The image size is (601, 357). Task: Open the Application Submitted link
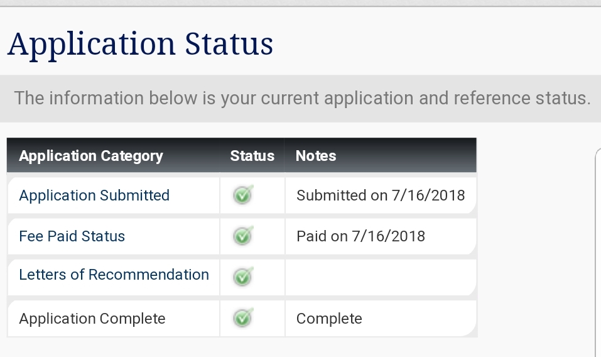[x=94, y=195]
